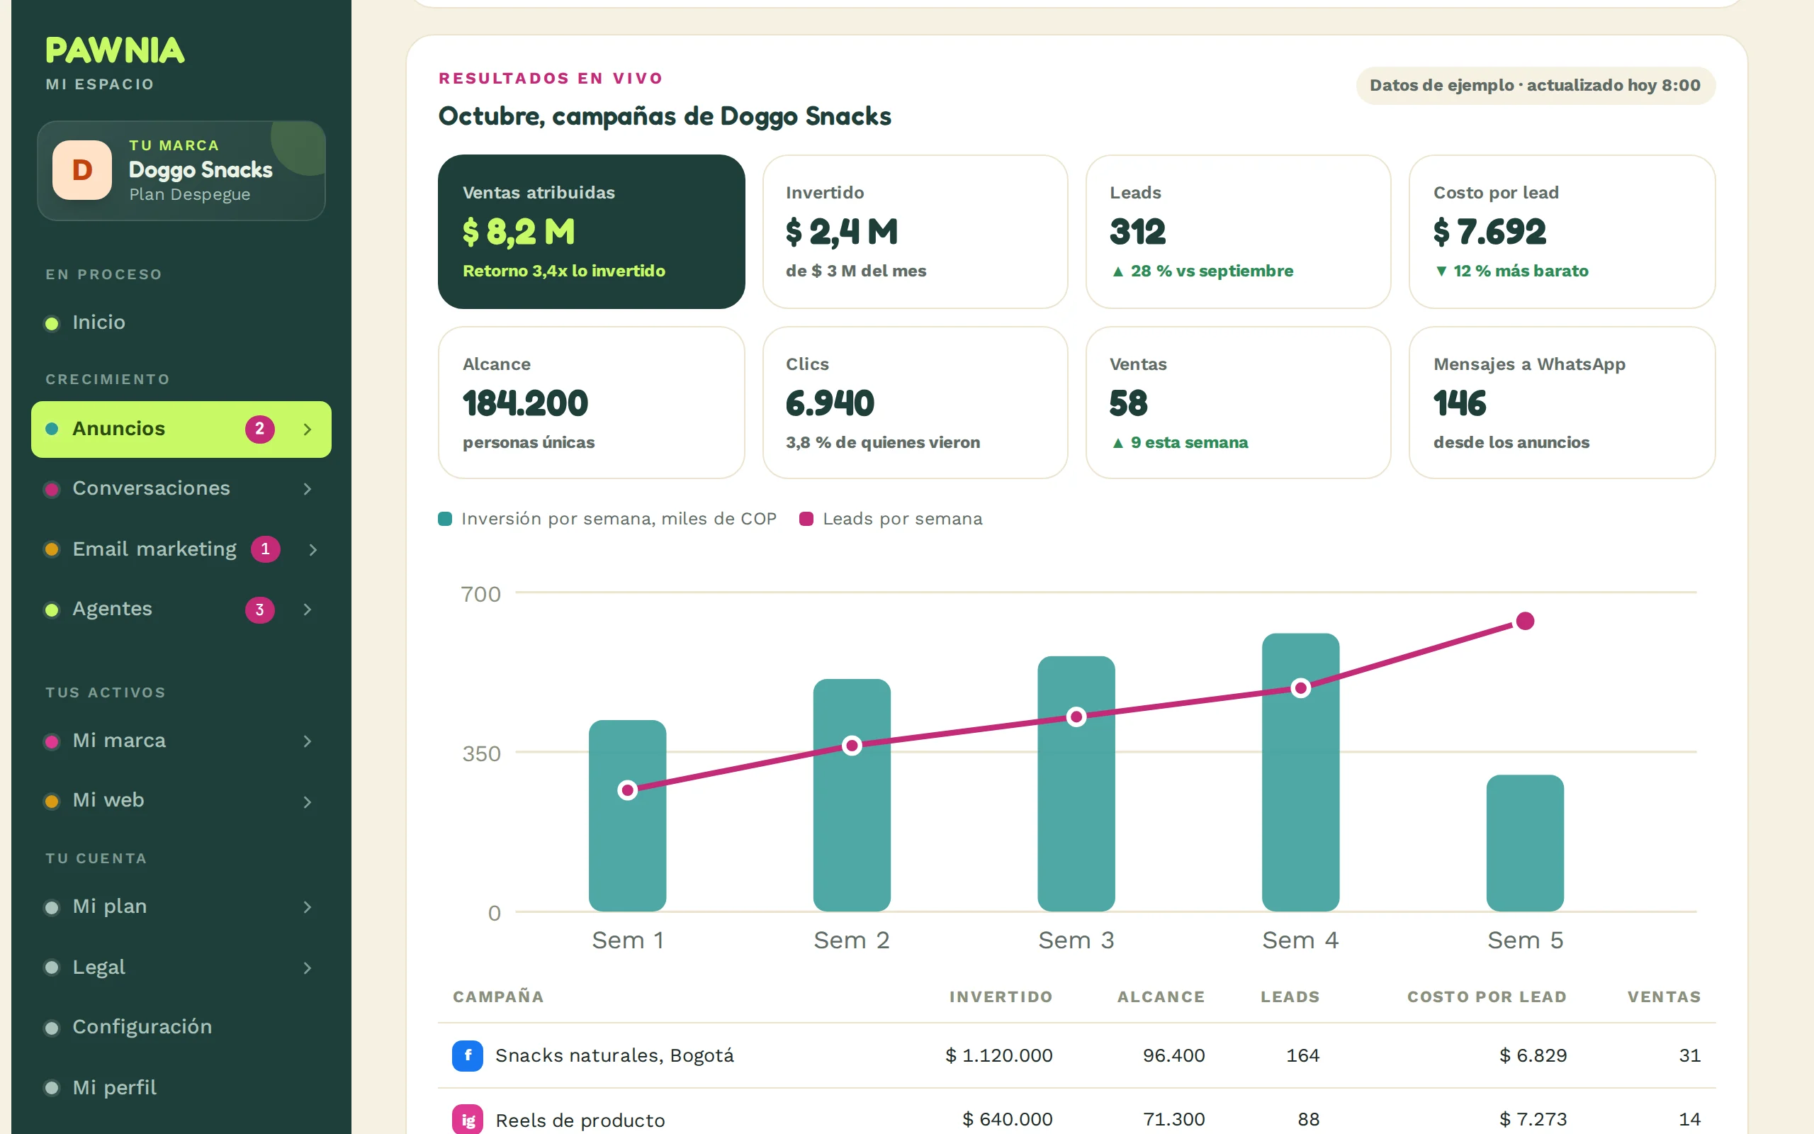
Task: Expand the Mi plan chevron
Action: click(x=308, y=906)
